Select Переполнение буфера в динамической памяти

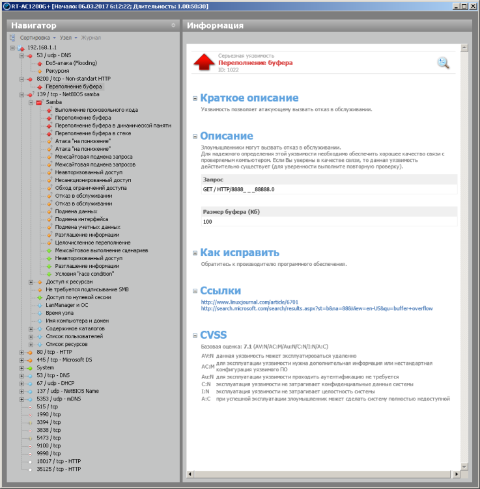113,126
